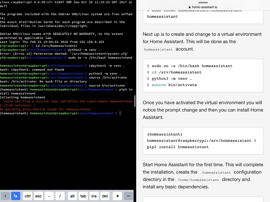270x202 pixels.
Task: Tap the Ctrl key on the keyboard bar
Action: [x=27, y=196]
